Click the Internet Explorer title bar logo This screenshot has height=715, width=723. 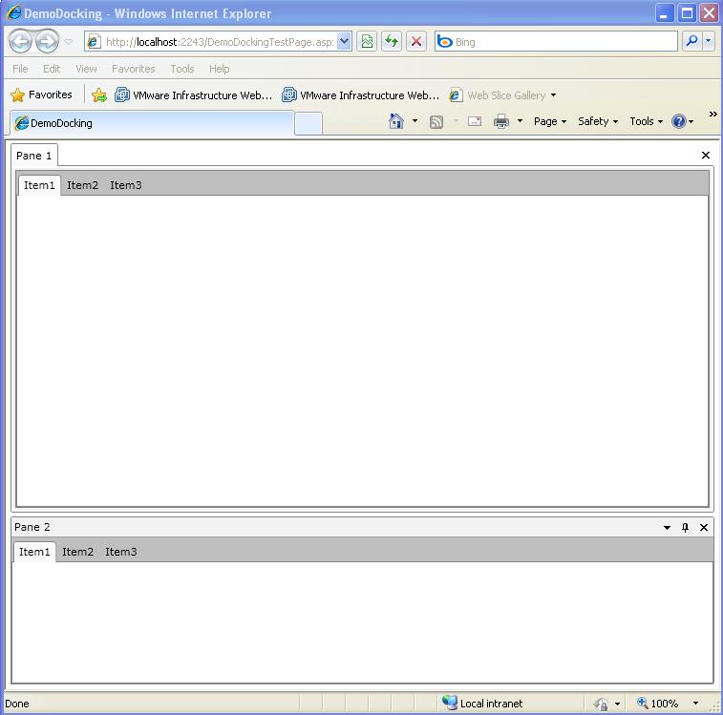pyautogui.click(x=13, y=12)
